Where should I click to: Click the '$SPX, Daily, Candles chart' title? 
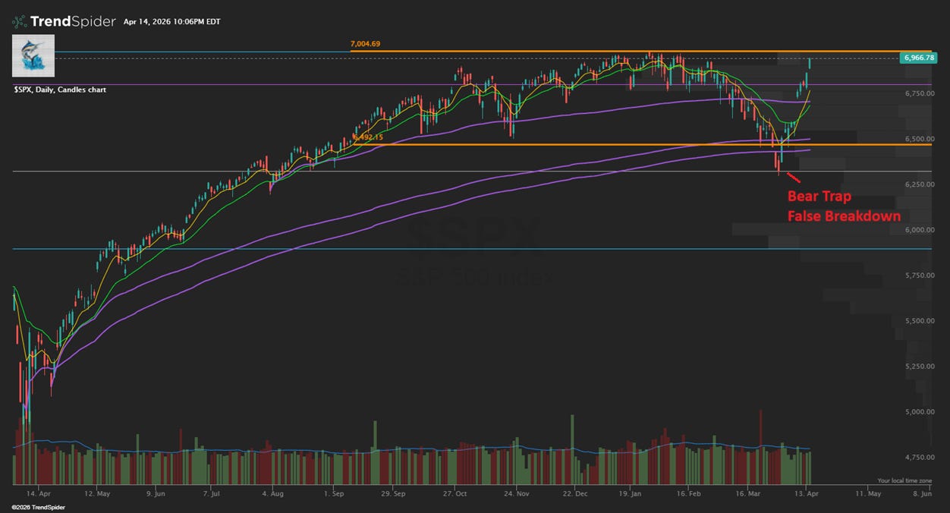(60, 90)
